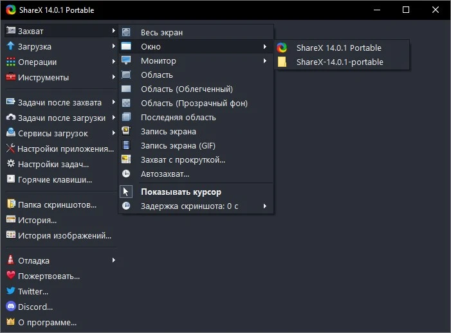Choose Захват с прокруткой menu entry
This screenshot has width=451, height=333.
point(183,159)
